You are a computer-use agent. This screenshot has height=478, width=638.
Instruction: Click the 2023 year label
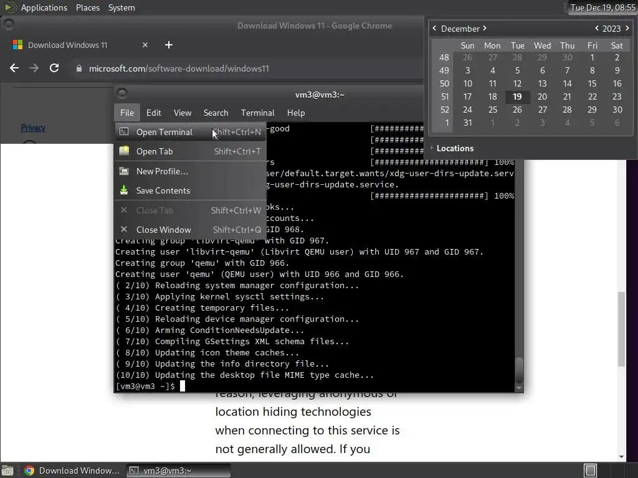click(x=612, y=29)
